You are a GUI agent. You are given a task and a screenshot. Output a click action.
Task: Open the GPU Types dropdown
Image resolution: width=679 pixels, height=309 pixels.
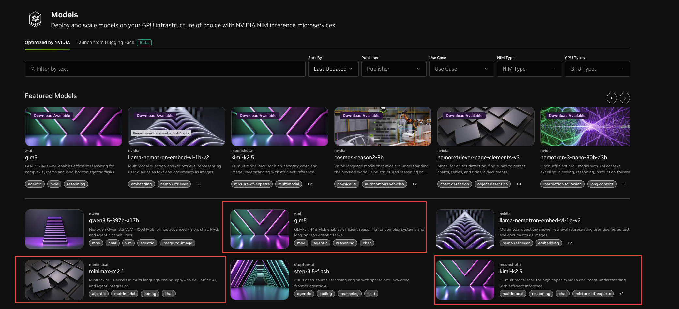click(x=597, y=69)
